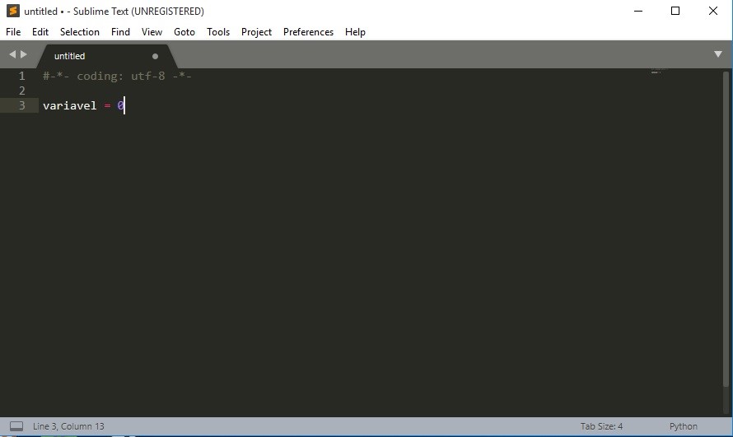733x437 pixels.
Task: Click the minimap preview
Action: click(658, 72)
